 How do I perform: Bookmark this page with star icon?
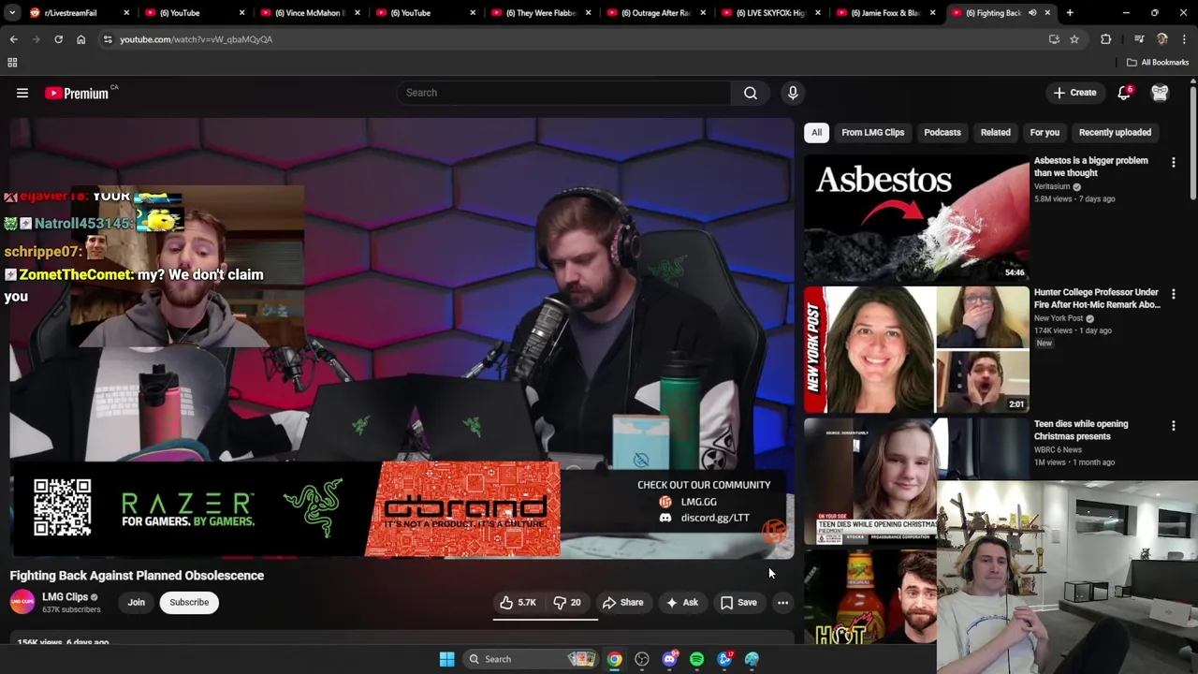click(1074, 39)
